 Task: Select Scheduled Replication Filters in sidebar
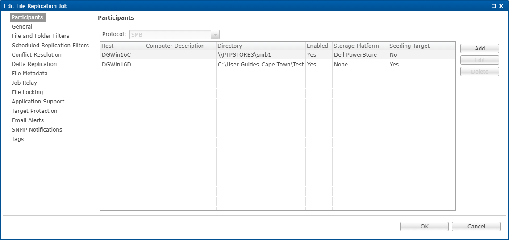point(50,46)
